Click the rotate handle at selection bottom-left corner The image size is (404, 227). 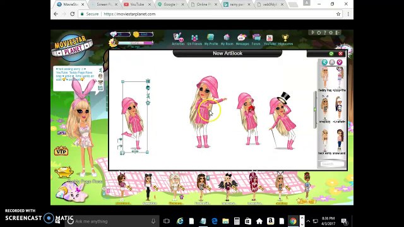point(122,153)
